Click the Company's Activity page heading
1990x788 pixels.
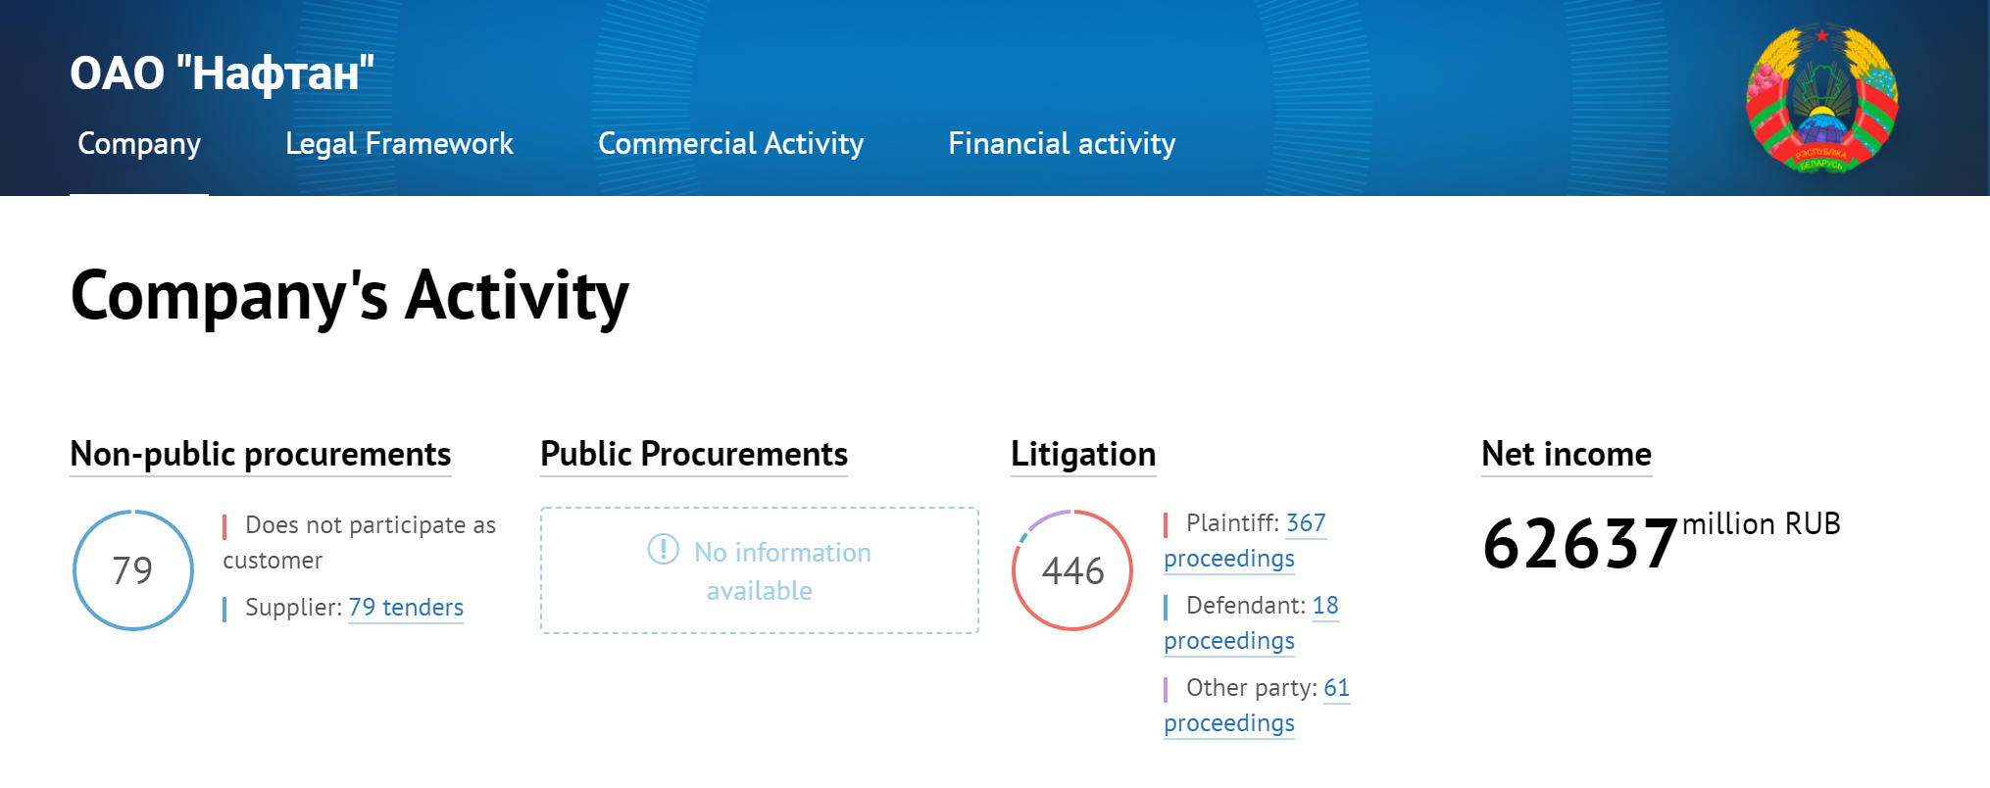tap(350, 296)
